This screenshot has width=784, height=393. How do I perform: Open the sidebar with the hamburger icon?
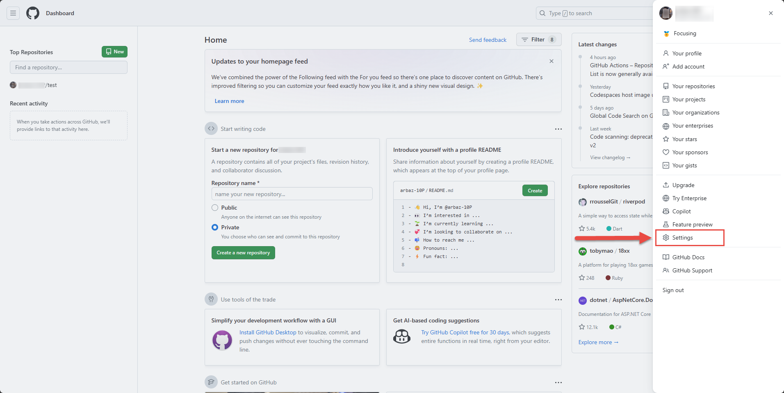tap(13, 13)
